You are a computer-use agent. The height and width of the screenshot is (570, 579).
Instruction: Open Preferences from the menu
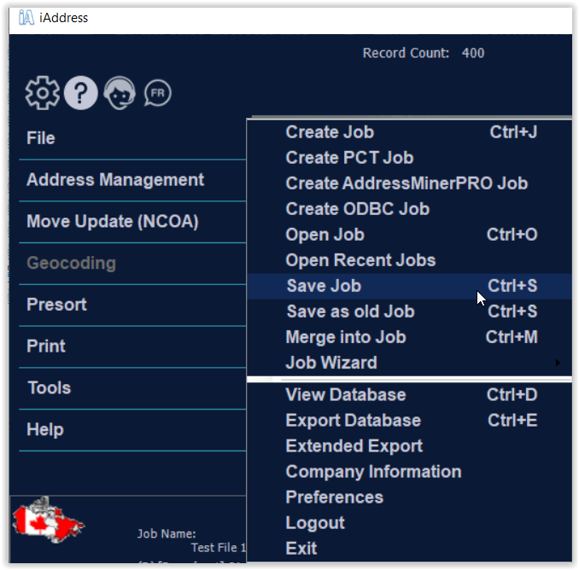point(409,497)
